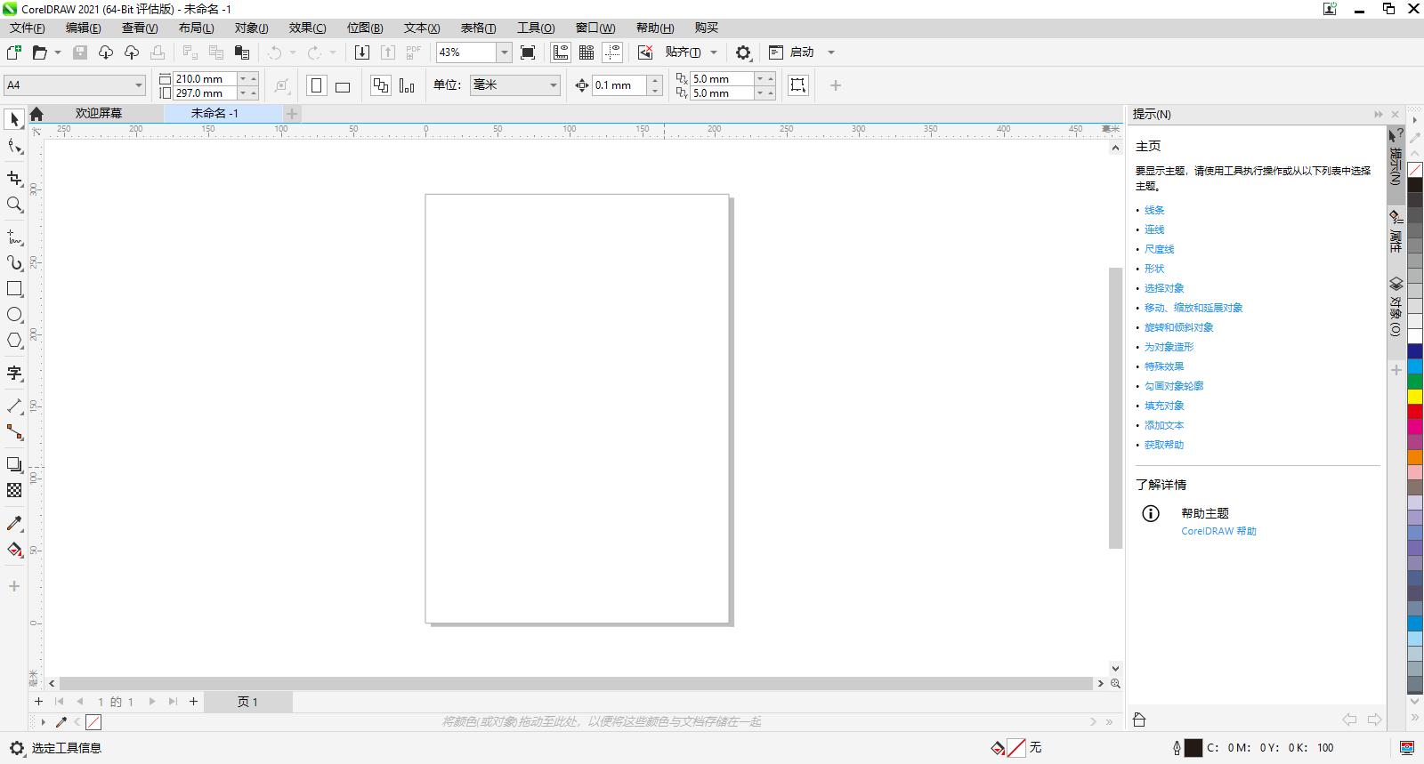Toggle Show grid button
This screenshot has height=764, width=1424.
587,52
